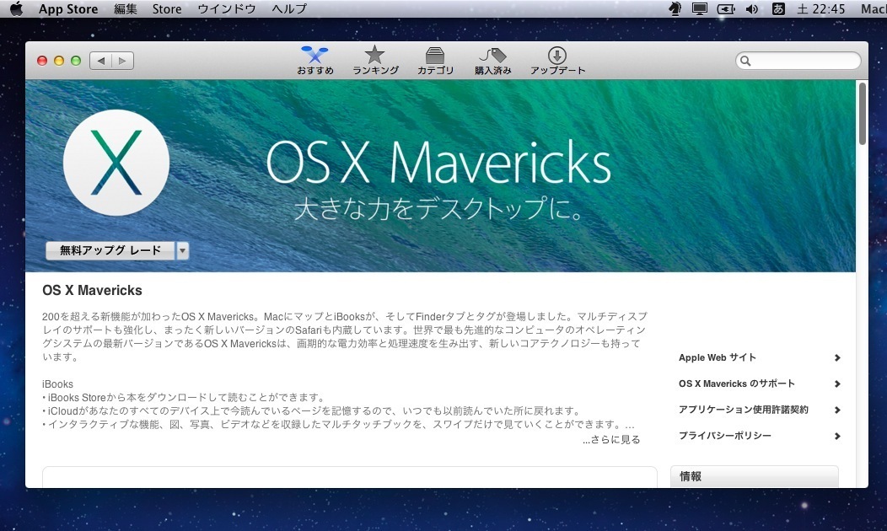Open the battery status menu
The width and height of the screenshot is (887, 531).
point(726,8)
